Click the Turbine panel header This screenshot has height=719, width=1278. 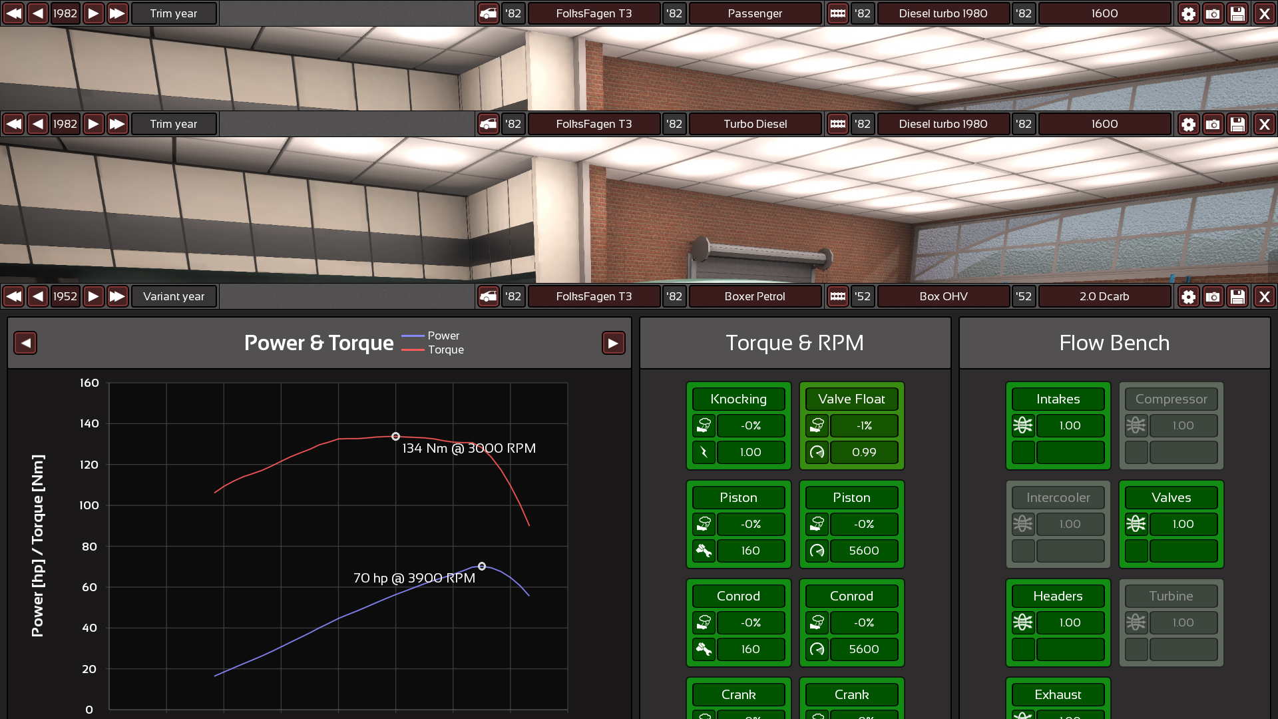(1171, 596)
